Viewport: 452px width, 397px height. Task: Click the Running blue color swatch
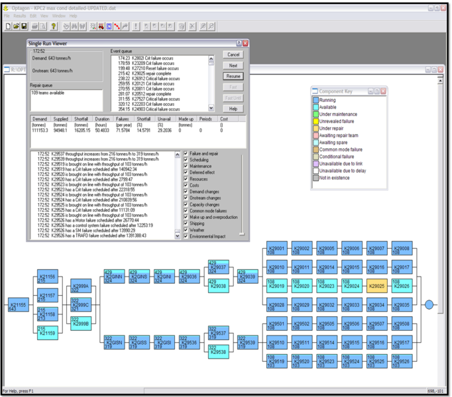pyautogui.click(x=315, y=100)
